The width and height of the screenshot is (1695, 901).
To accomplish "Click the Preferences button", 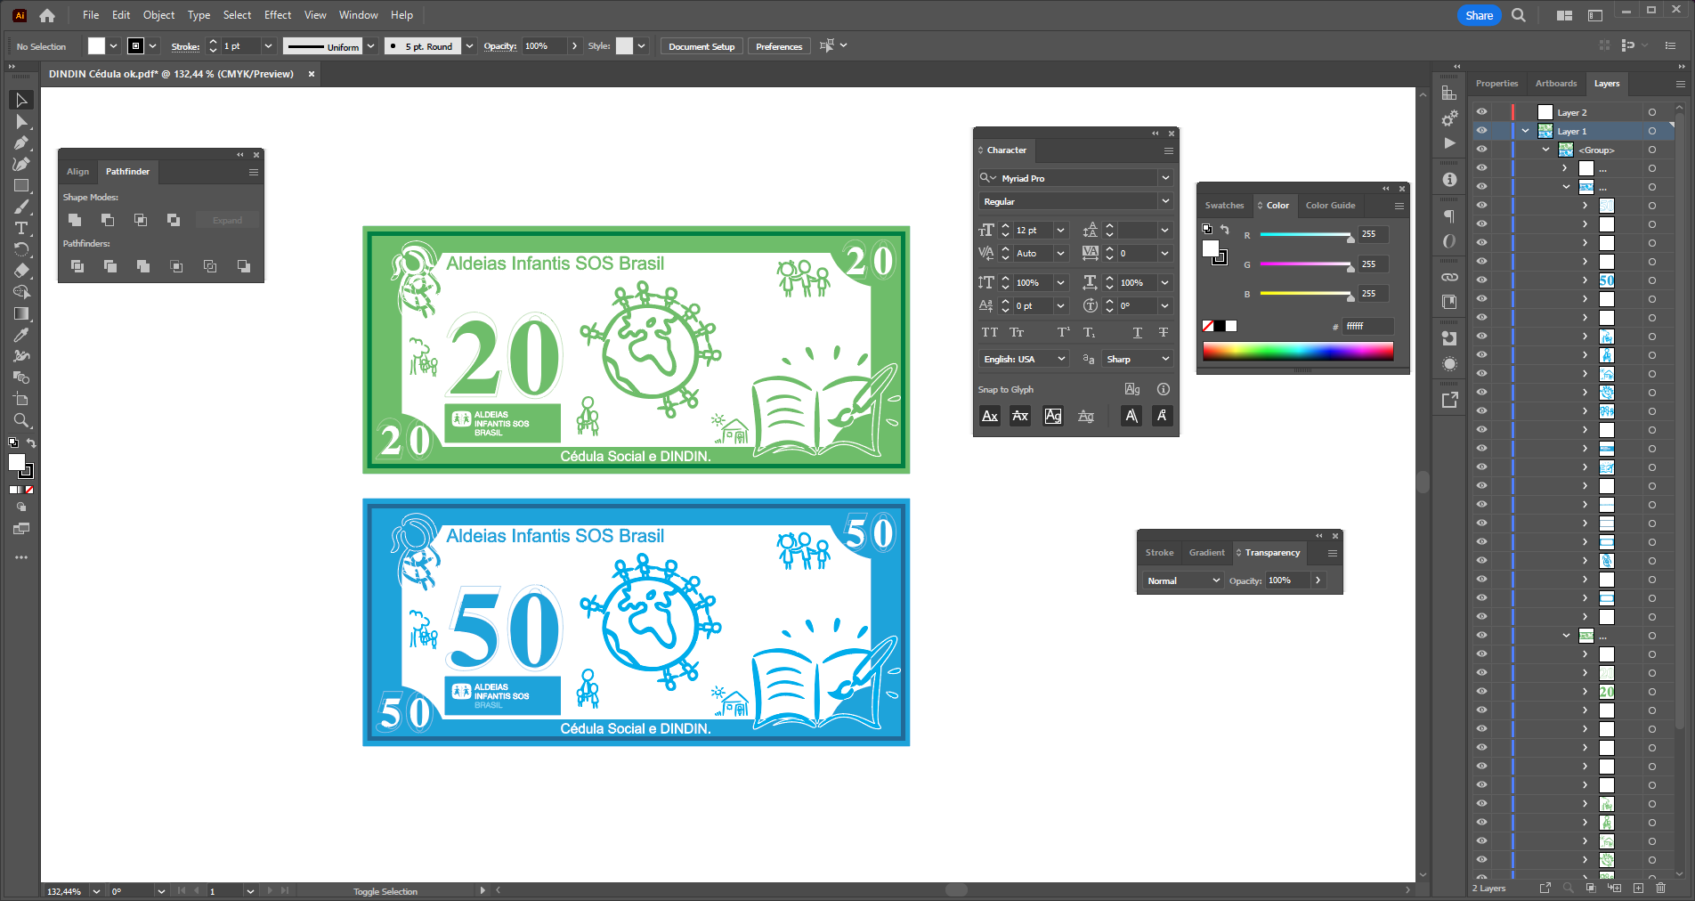I will coord(779,46).
